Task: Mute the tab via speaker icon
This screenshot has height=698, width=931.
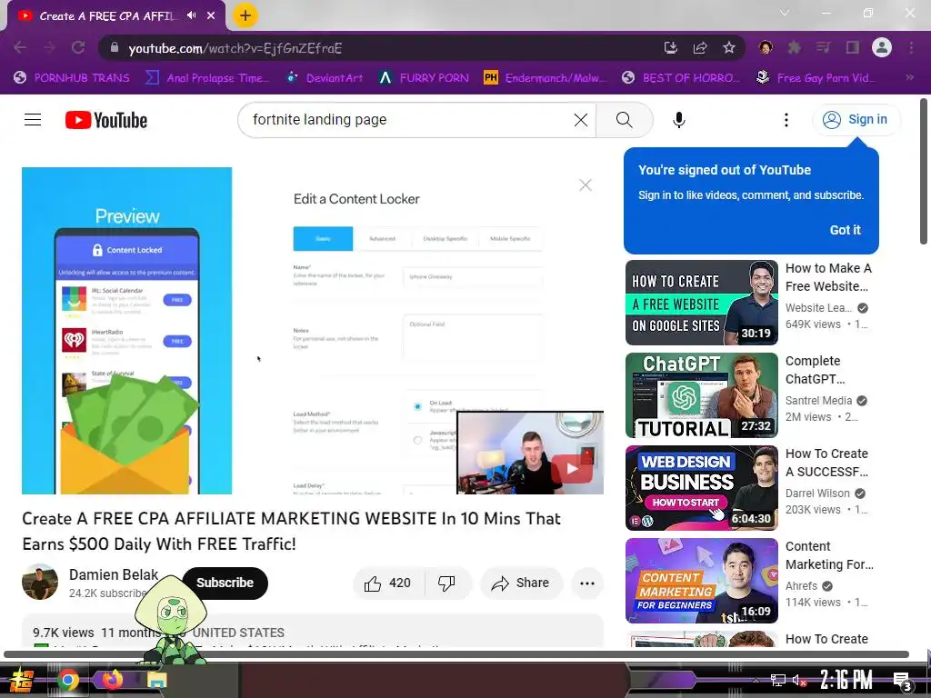Action: 191,15
